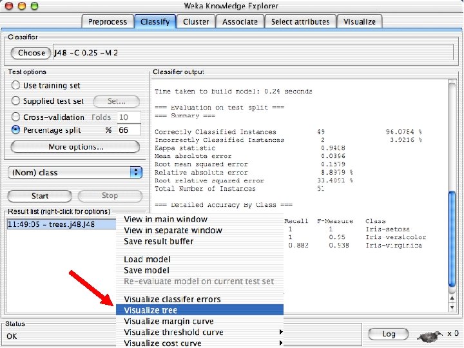Open the Preprocess tab

[x=108, y=22]
